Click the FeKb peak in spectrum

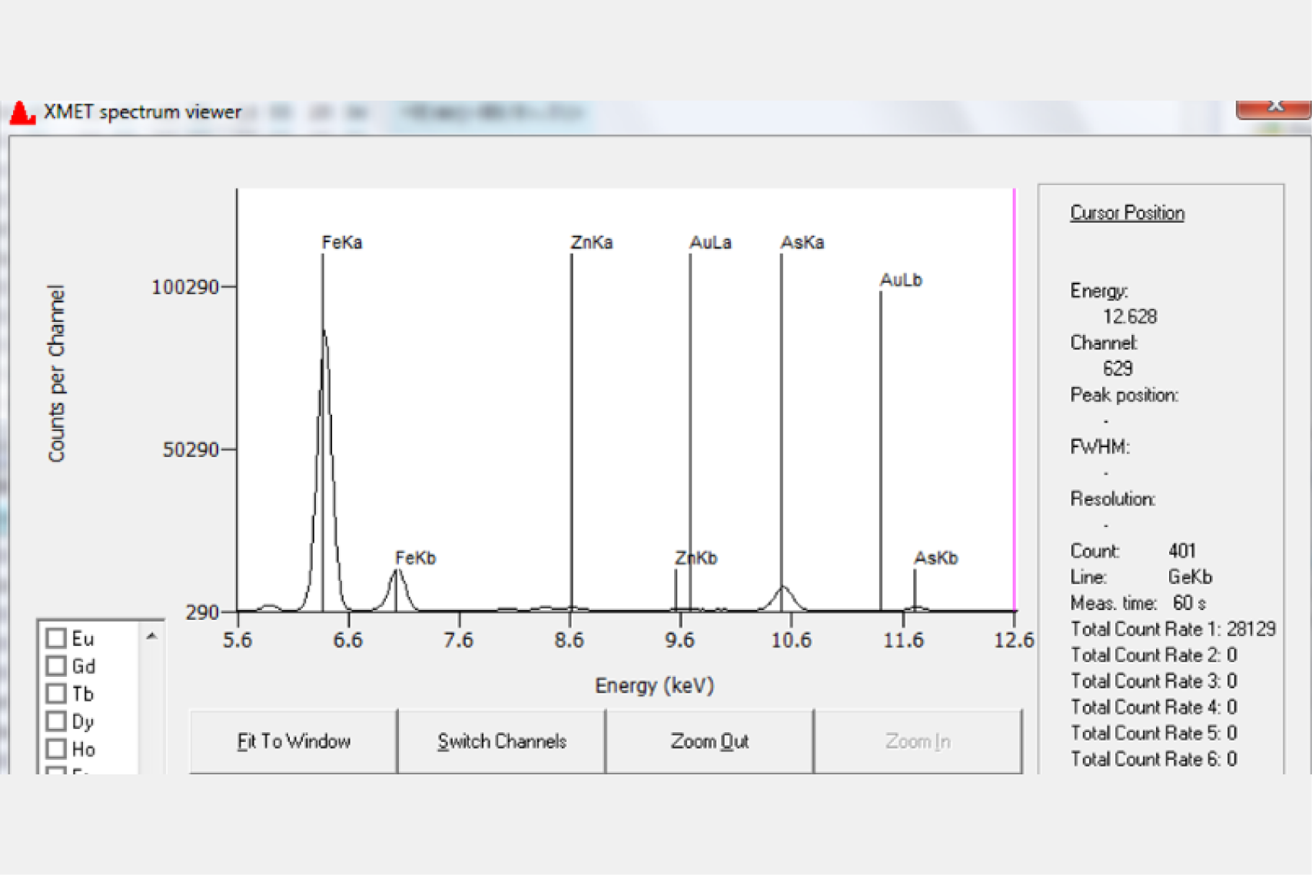(x=397, y=588)
